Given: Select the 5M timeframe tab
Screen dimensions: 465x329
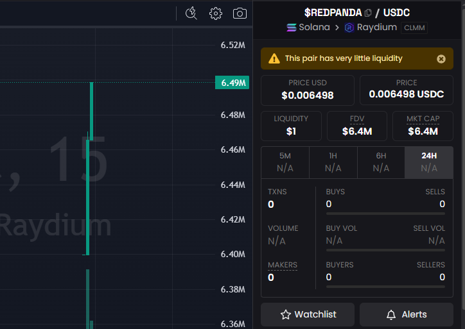Looking at the screenshot, I should [285, 162].
